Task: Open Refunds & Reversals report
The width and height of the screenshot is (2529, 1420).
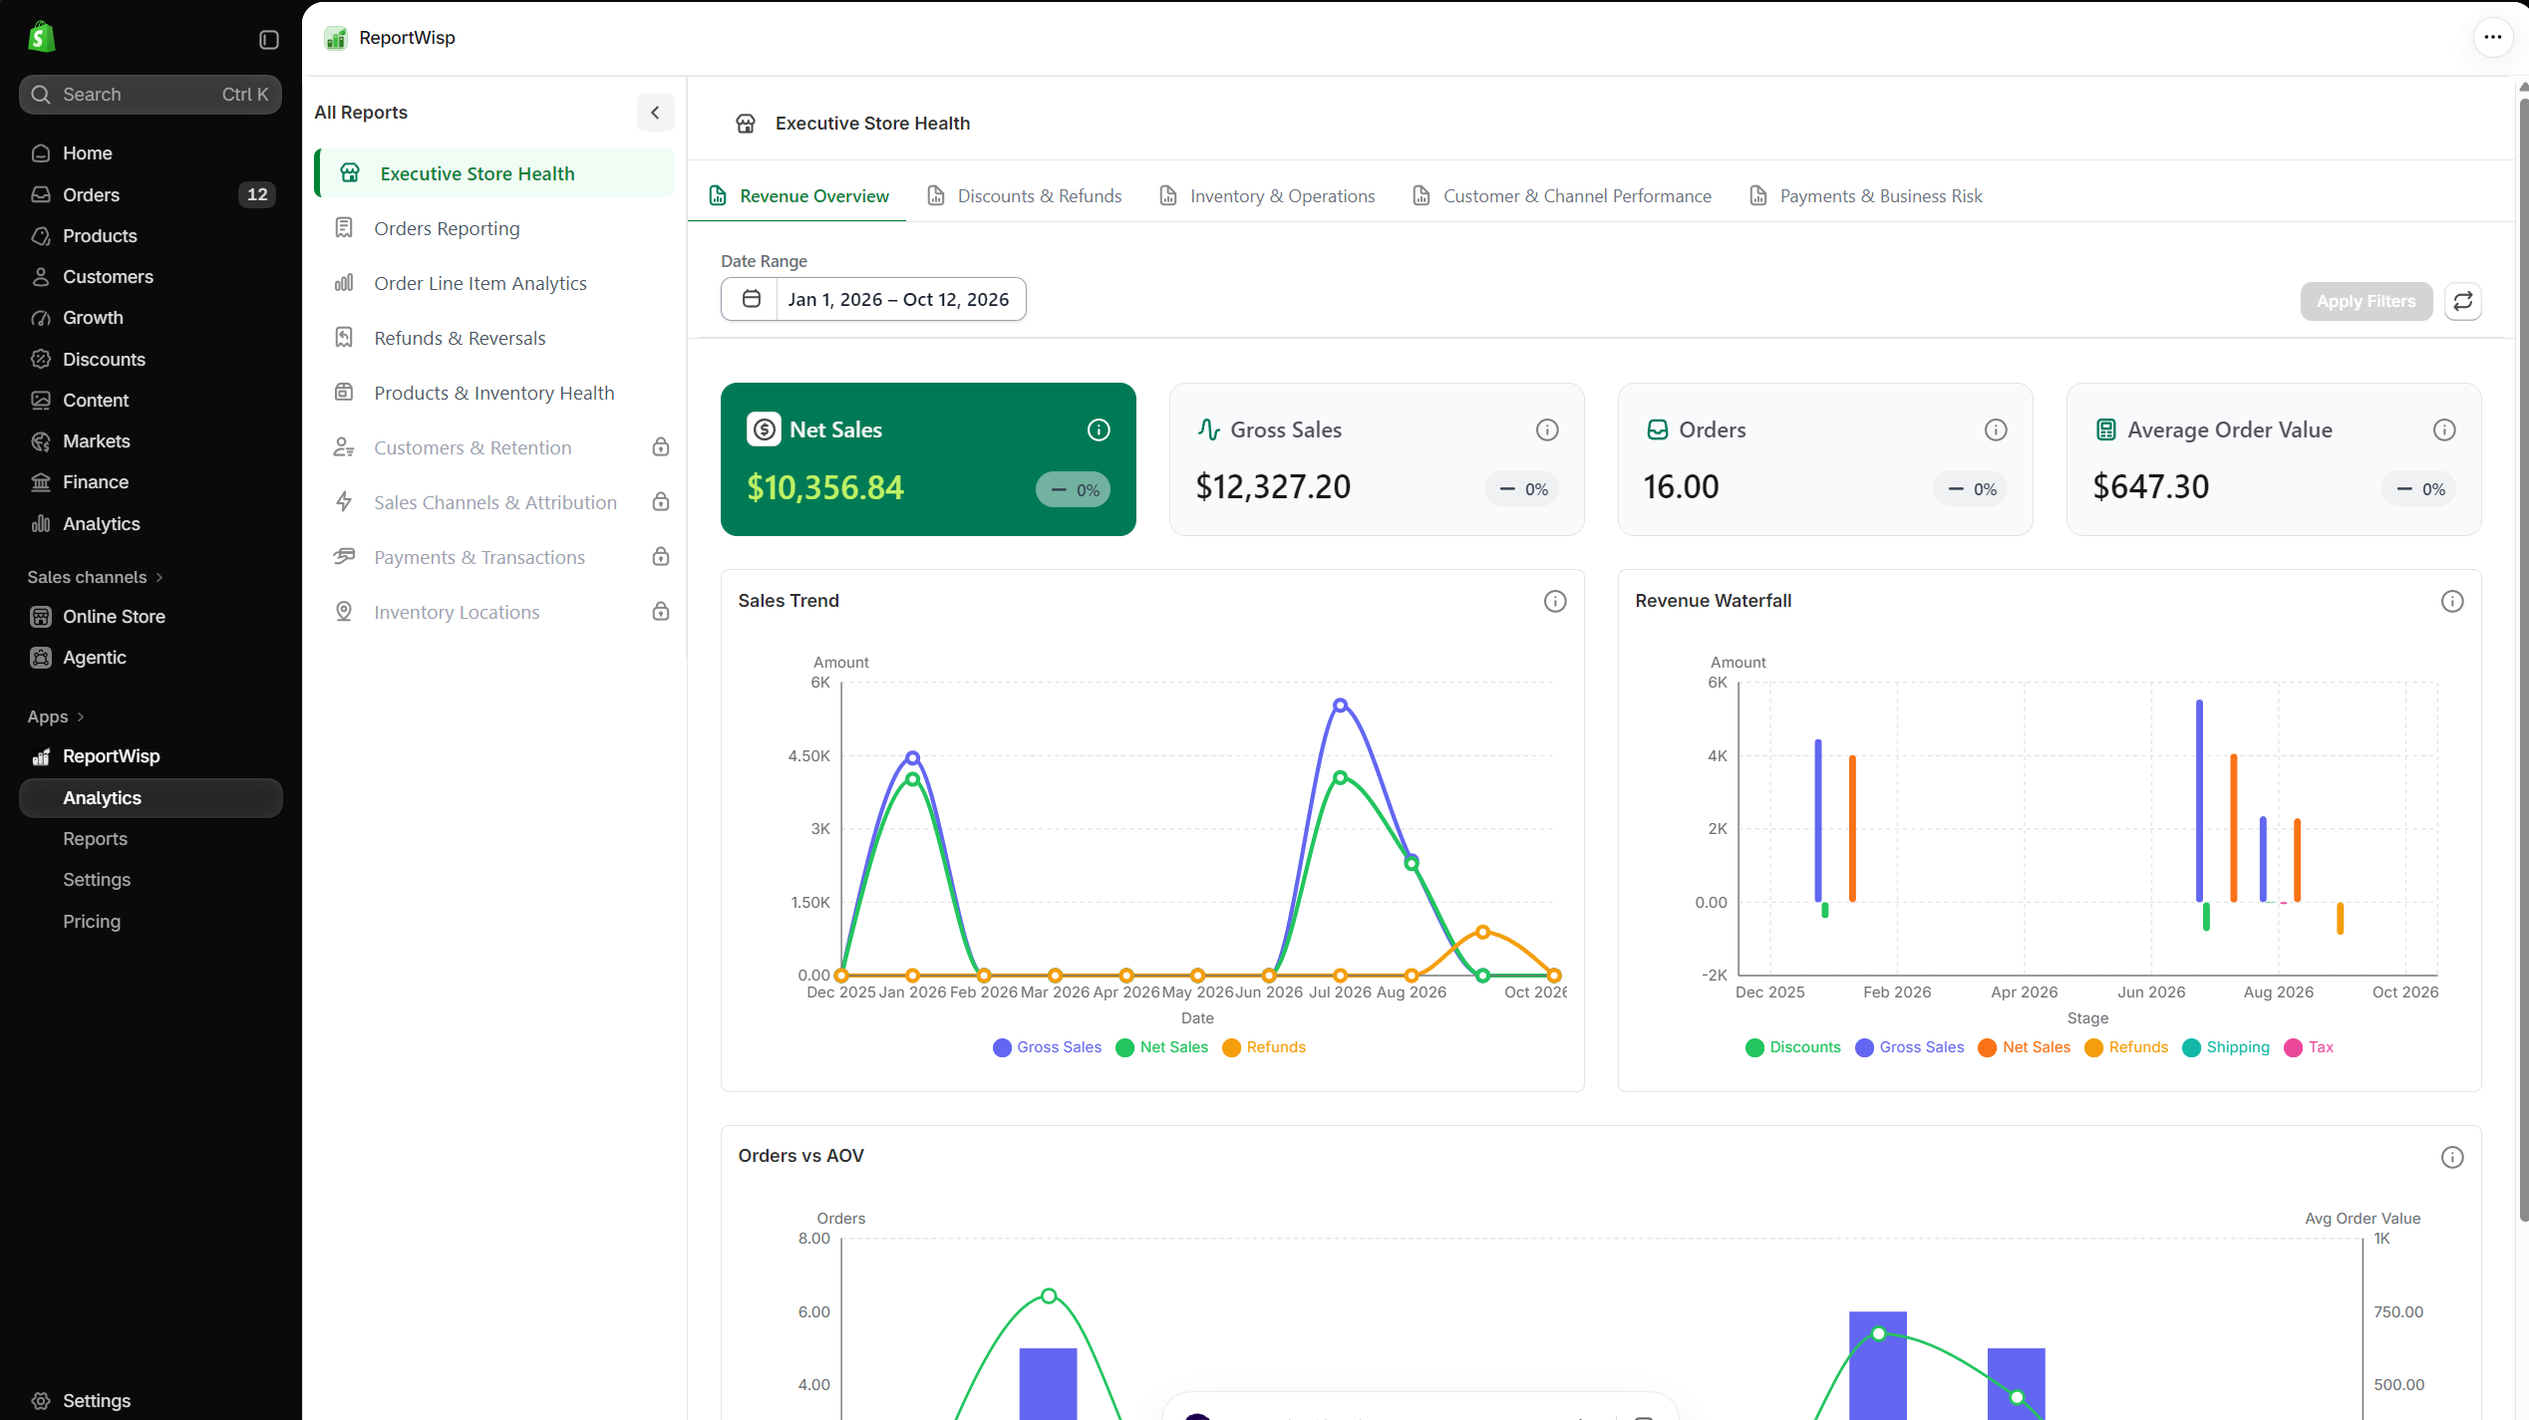Action: coord(494,338)
